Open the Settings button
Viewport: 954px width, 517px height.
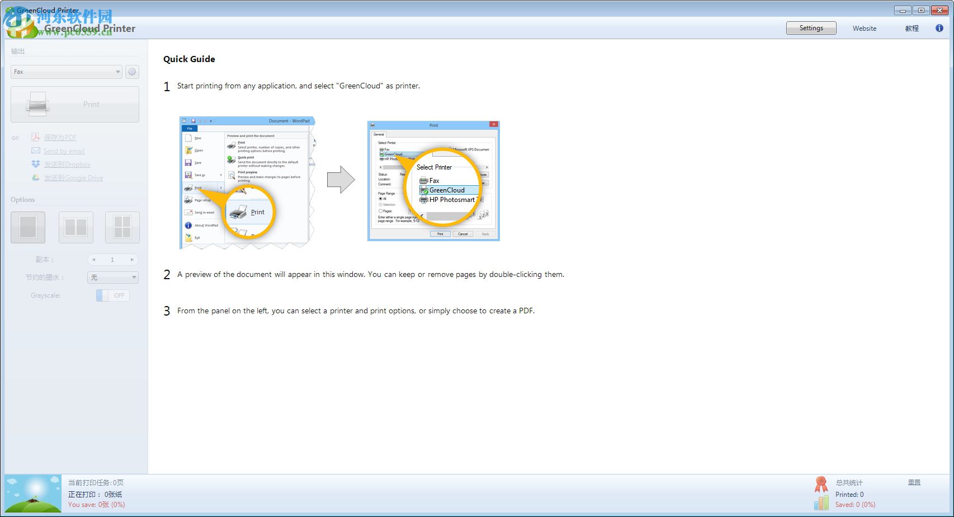[811, 28]
